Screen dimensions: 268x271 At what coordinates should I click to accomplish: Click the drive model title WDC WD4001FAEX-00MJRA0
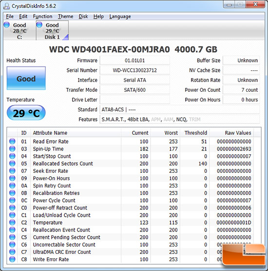(x=110, y=49)
